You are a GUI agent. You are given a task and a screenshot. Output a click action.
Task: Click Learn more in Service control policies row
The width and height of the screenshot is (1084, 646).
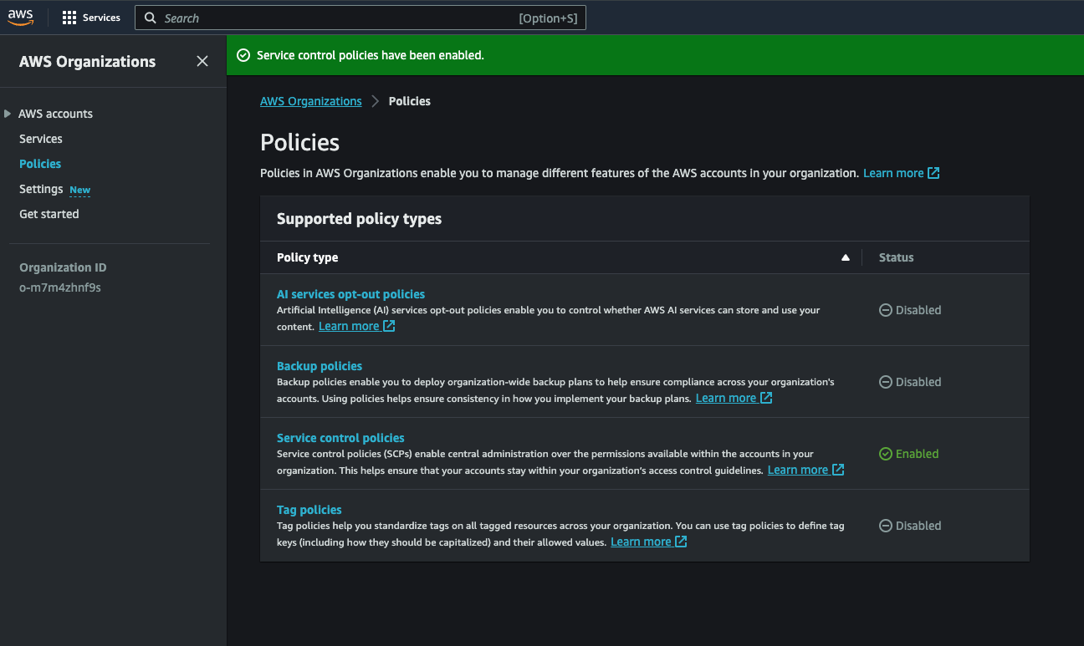[798, 470]
